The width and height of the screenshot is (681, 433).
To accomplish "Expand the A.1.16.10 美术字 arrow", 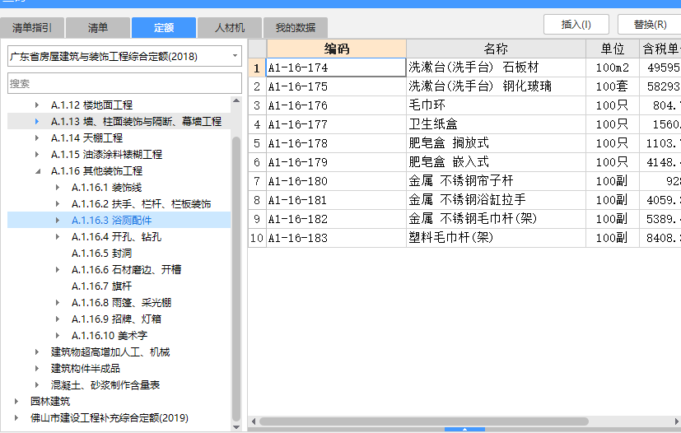I will (58, 336).
